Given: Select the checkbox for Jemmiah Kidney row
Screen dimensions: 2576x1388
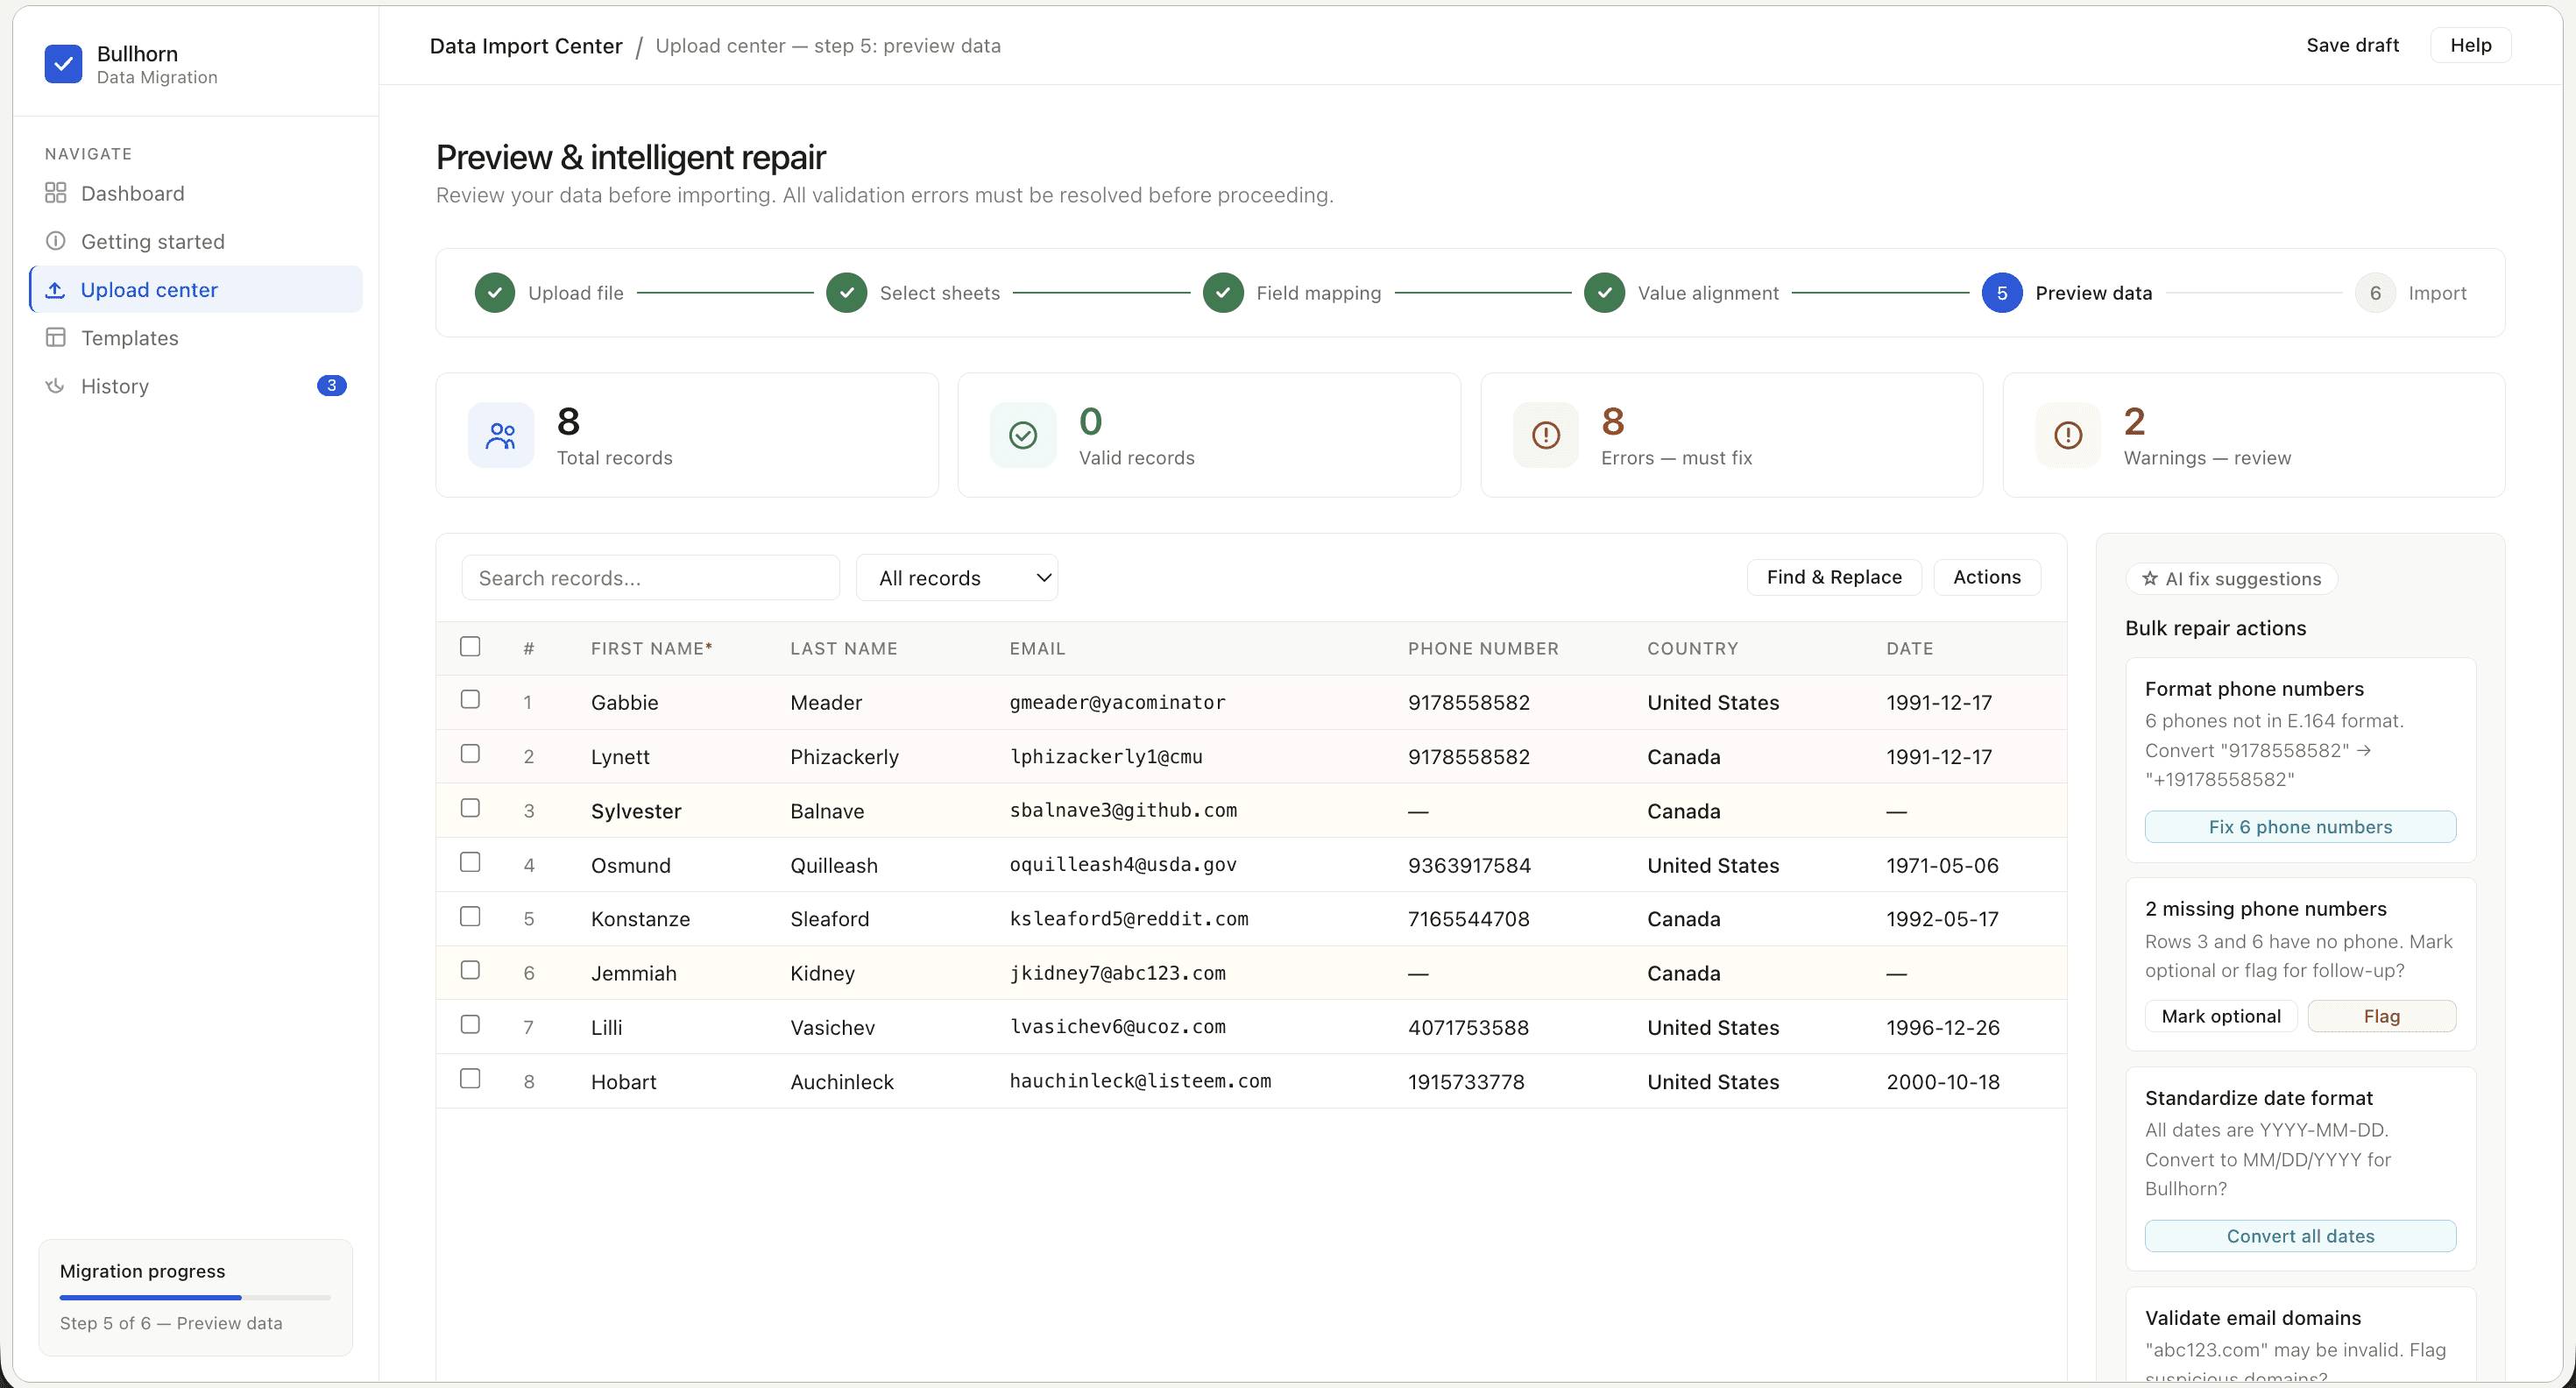Looking at the screenshot, I should 470,970.
